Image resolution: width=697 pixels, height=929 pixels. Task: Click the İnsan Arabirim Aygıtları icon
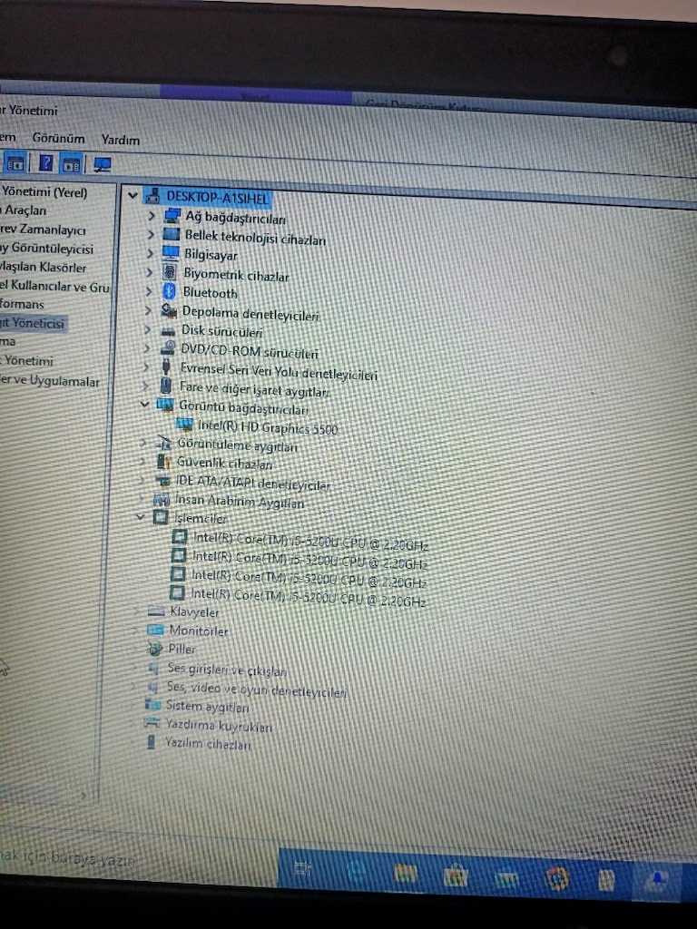point(162,499)
